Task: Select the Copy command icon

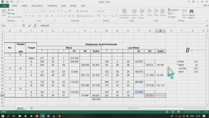Action: [x=9, y=13]
